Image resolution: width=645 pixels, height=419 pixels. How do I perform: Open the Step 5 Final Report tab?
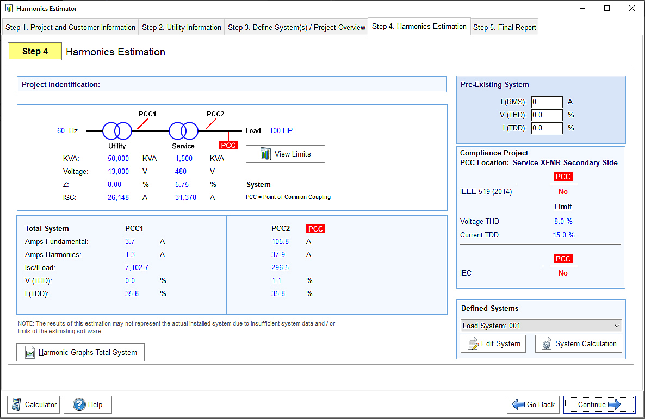(x=504, y=27)
